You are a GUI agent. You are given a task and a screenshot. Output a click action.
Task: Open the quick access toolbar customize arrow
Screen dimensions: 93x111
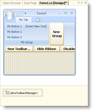(x=25, y=13)
